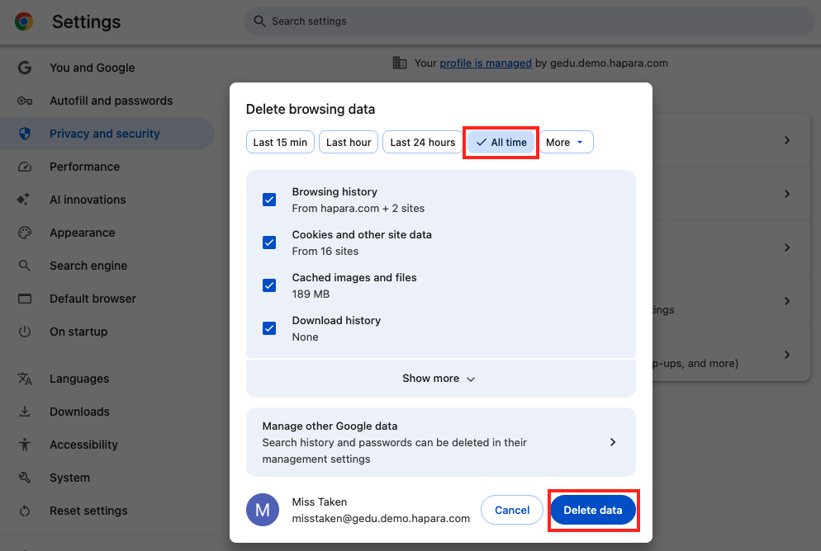This screenshot has width=821, height=551.
Task: Open Reset settings section
Action: pyautogui.click(x=107, y=511)
